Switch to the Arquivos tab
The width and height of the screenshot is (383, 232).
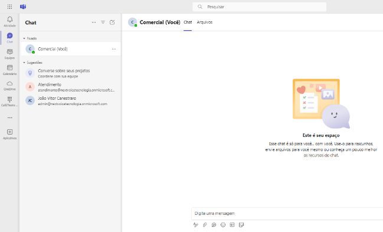tap(204, 22)
